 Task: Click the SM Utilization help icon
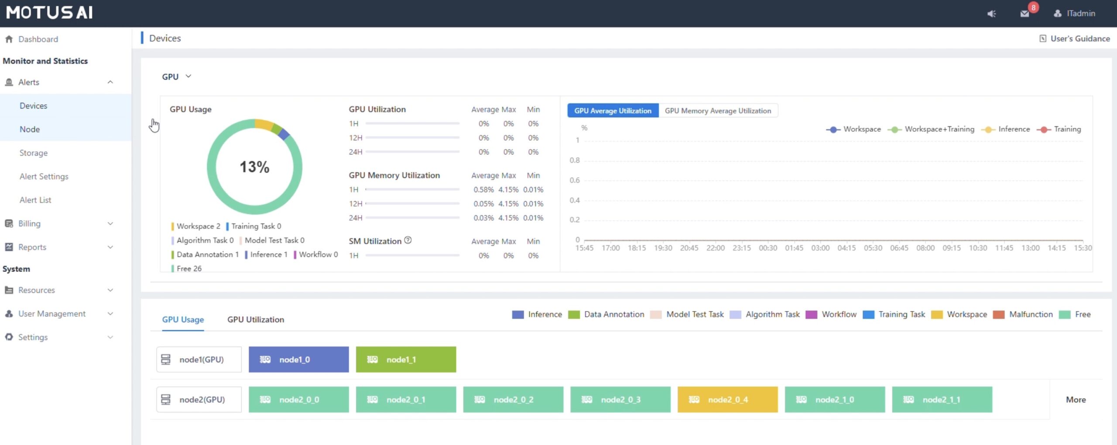point(408,240)
